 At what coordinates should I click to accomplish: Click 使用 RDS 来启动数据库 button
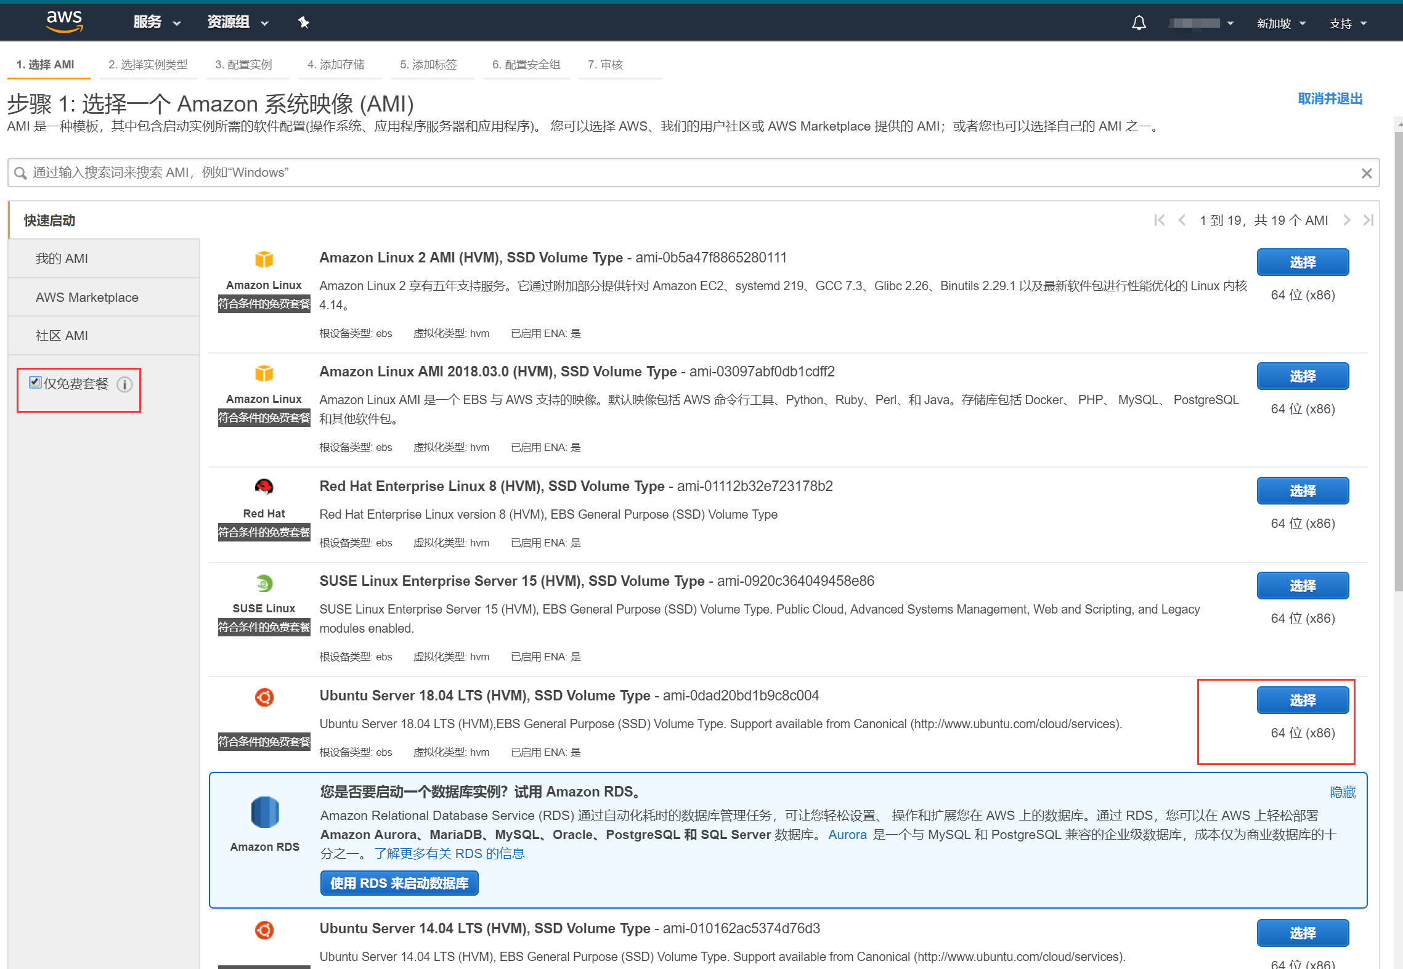point(399,883)
